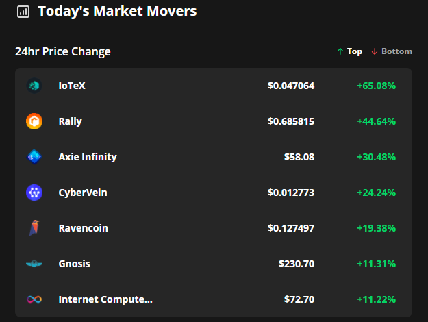Open the Rally coin name link
The height and width of the screenshot is (322, 428).
71,121
